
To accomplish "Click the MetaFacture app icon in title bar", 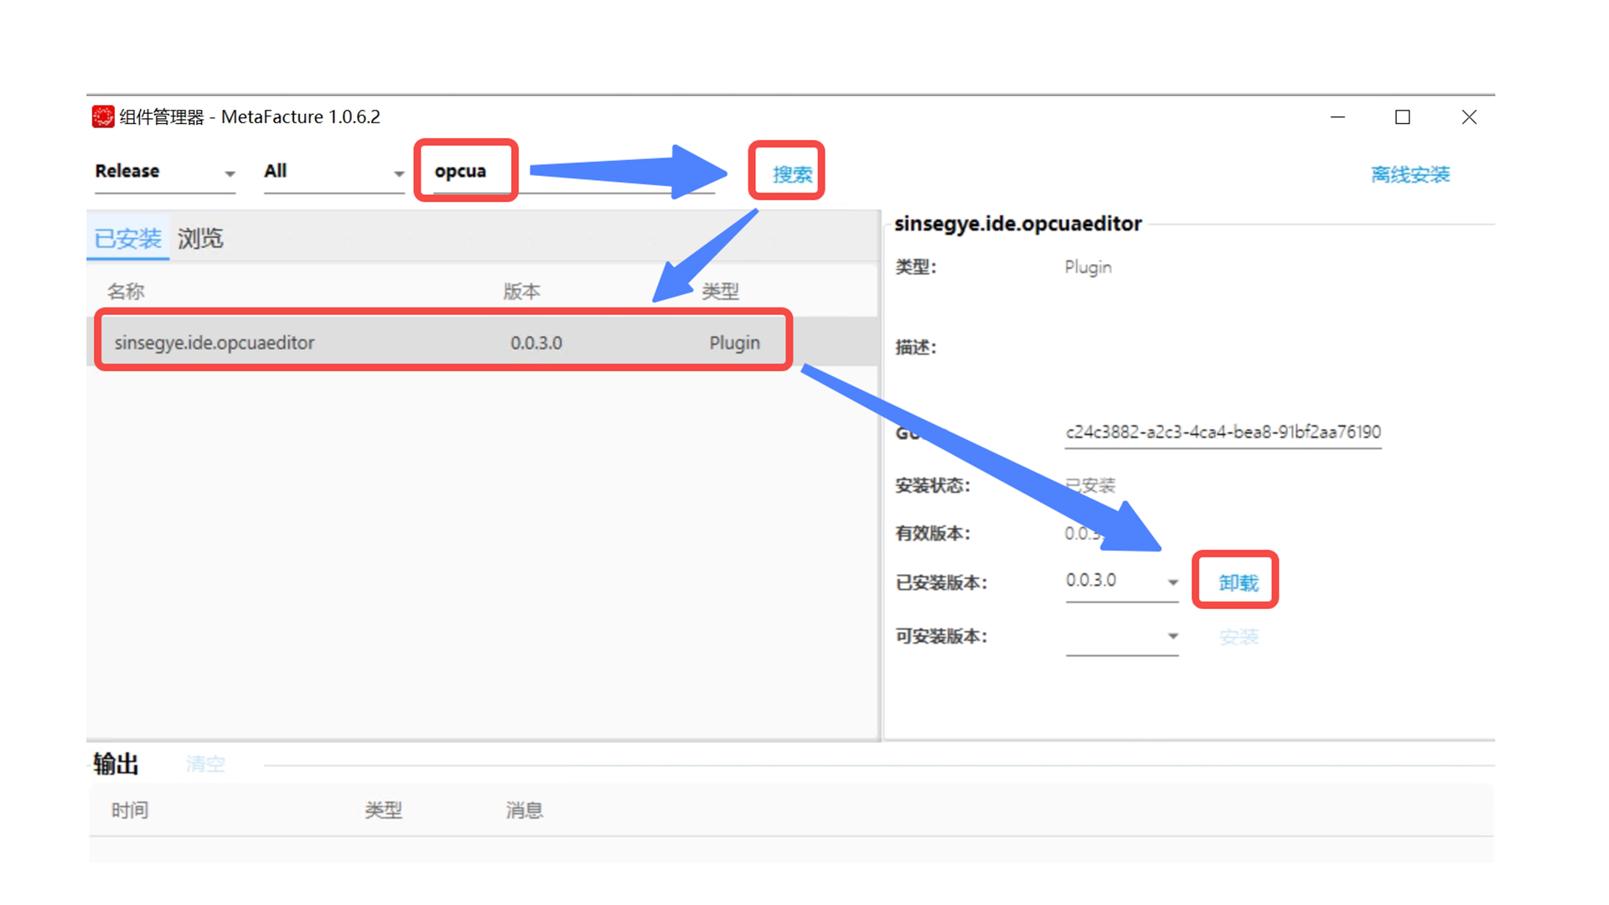I will click(102, 116).
